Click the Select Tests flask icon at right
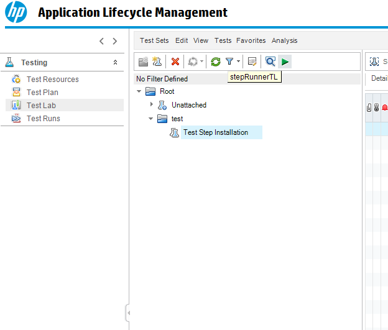This screenshot has height=330, width=388. click(x=374, y=62)
